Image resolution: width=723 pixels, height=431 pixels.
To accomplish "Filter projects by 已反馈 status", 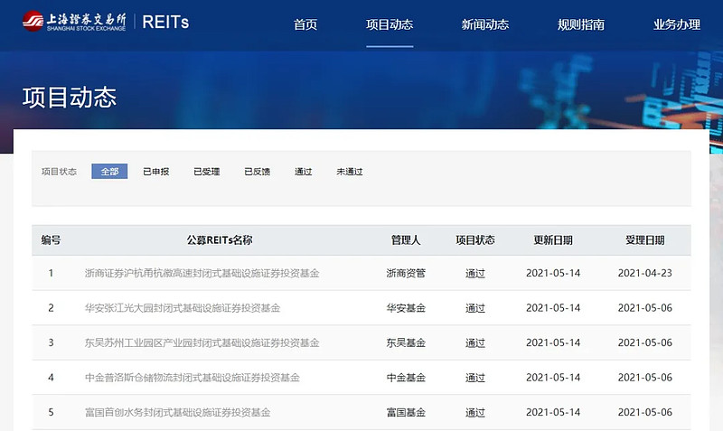I will click(x=258, y=172).
